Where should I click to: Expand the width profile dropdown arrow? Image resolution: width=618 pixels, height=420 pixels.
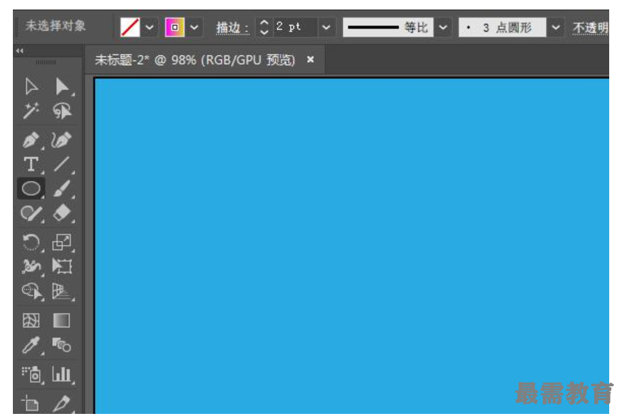coord(443,28)
